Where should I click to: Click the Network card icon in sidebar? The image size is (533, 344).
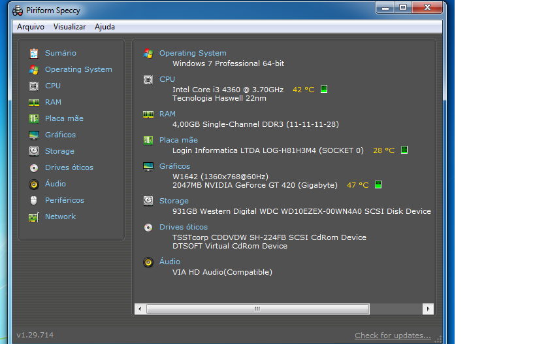[x=34, y=216]
